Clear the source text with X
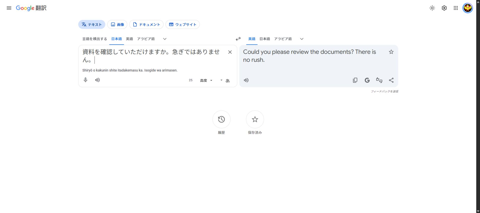The height and width of the screenshot is (213, 480). pos(230,52)
